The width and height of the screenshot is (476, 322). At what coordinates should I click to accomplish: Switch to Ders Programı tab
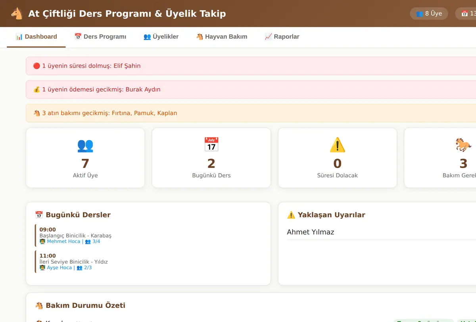pos(100,37)
